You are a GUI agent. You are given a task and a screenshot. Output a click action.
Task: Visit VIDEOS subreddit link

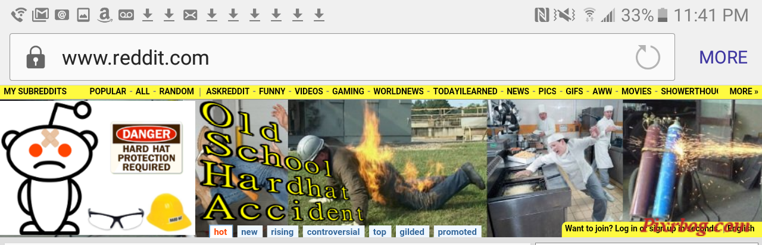tap(308, 91)
